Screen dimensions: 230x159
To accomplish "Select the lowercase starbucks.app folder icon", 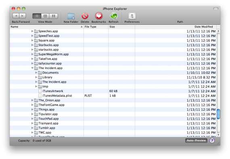I will click(x=36, y=50).
